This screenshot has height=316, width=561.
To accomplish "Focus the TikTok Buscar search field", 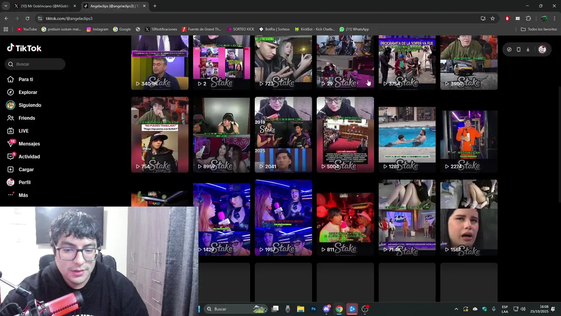I will 36,64.
